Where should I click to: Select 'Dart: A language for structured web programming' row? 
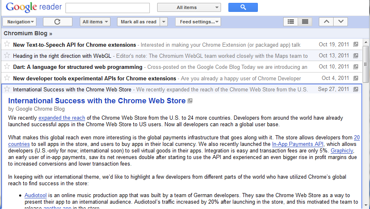point(181,67)
